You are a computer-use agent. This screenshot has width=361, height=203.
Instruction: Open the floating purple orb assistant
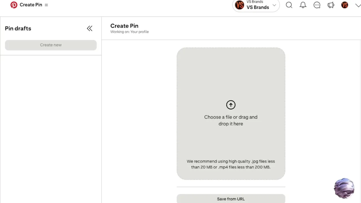coord(344,188)
